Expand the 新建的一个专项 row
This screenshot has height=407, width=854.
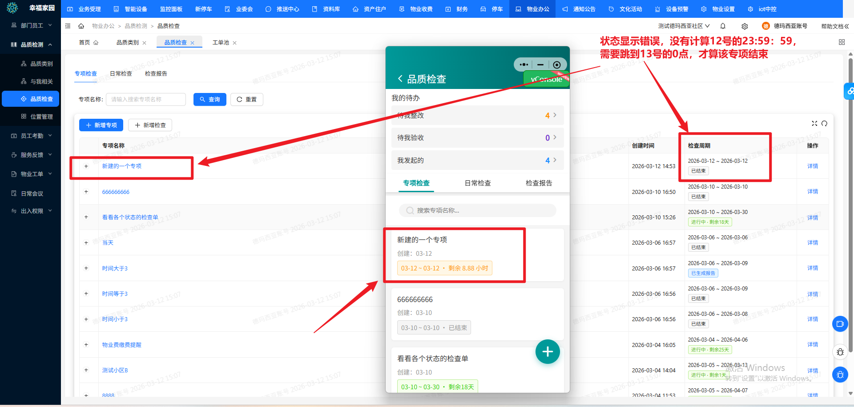pos(86,166)
